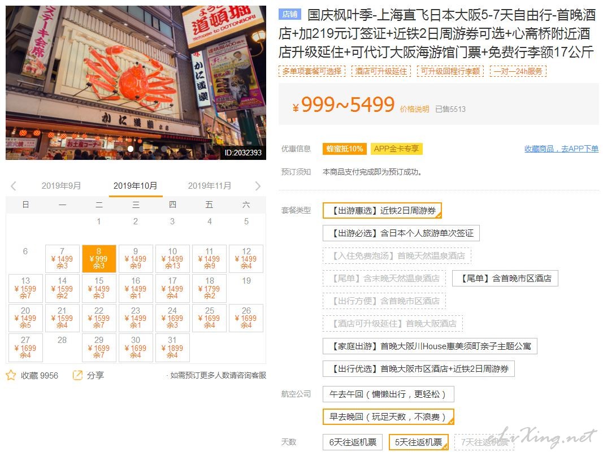Pick October 27 departure date
The width and height of the screenshot is (603, 456).
coord(25,348)
